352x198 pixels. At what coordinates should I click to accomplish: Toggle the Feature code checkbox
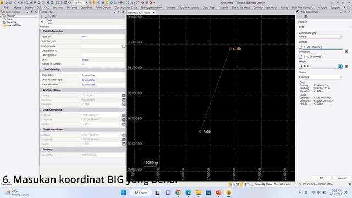(124, 46)
